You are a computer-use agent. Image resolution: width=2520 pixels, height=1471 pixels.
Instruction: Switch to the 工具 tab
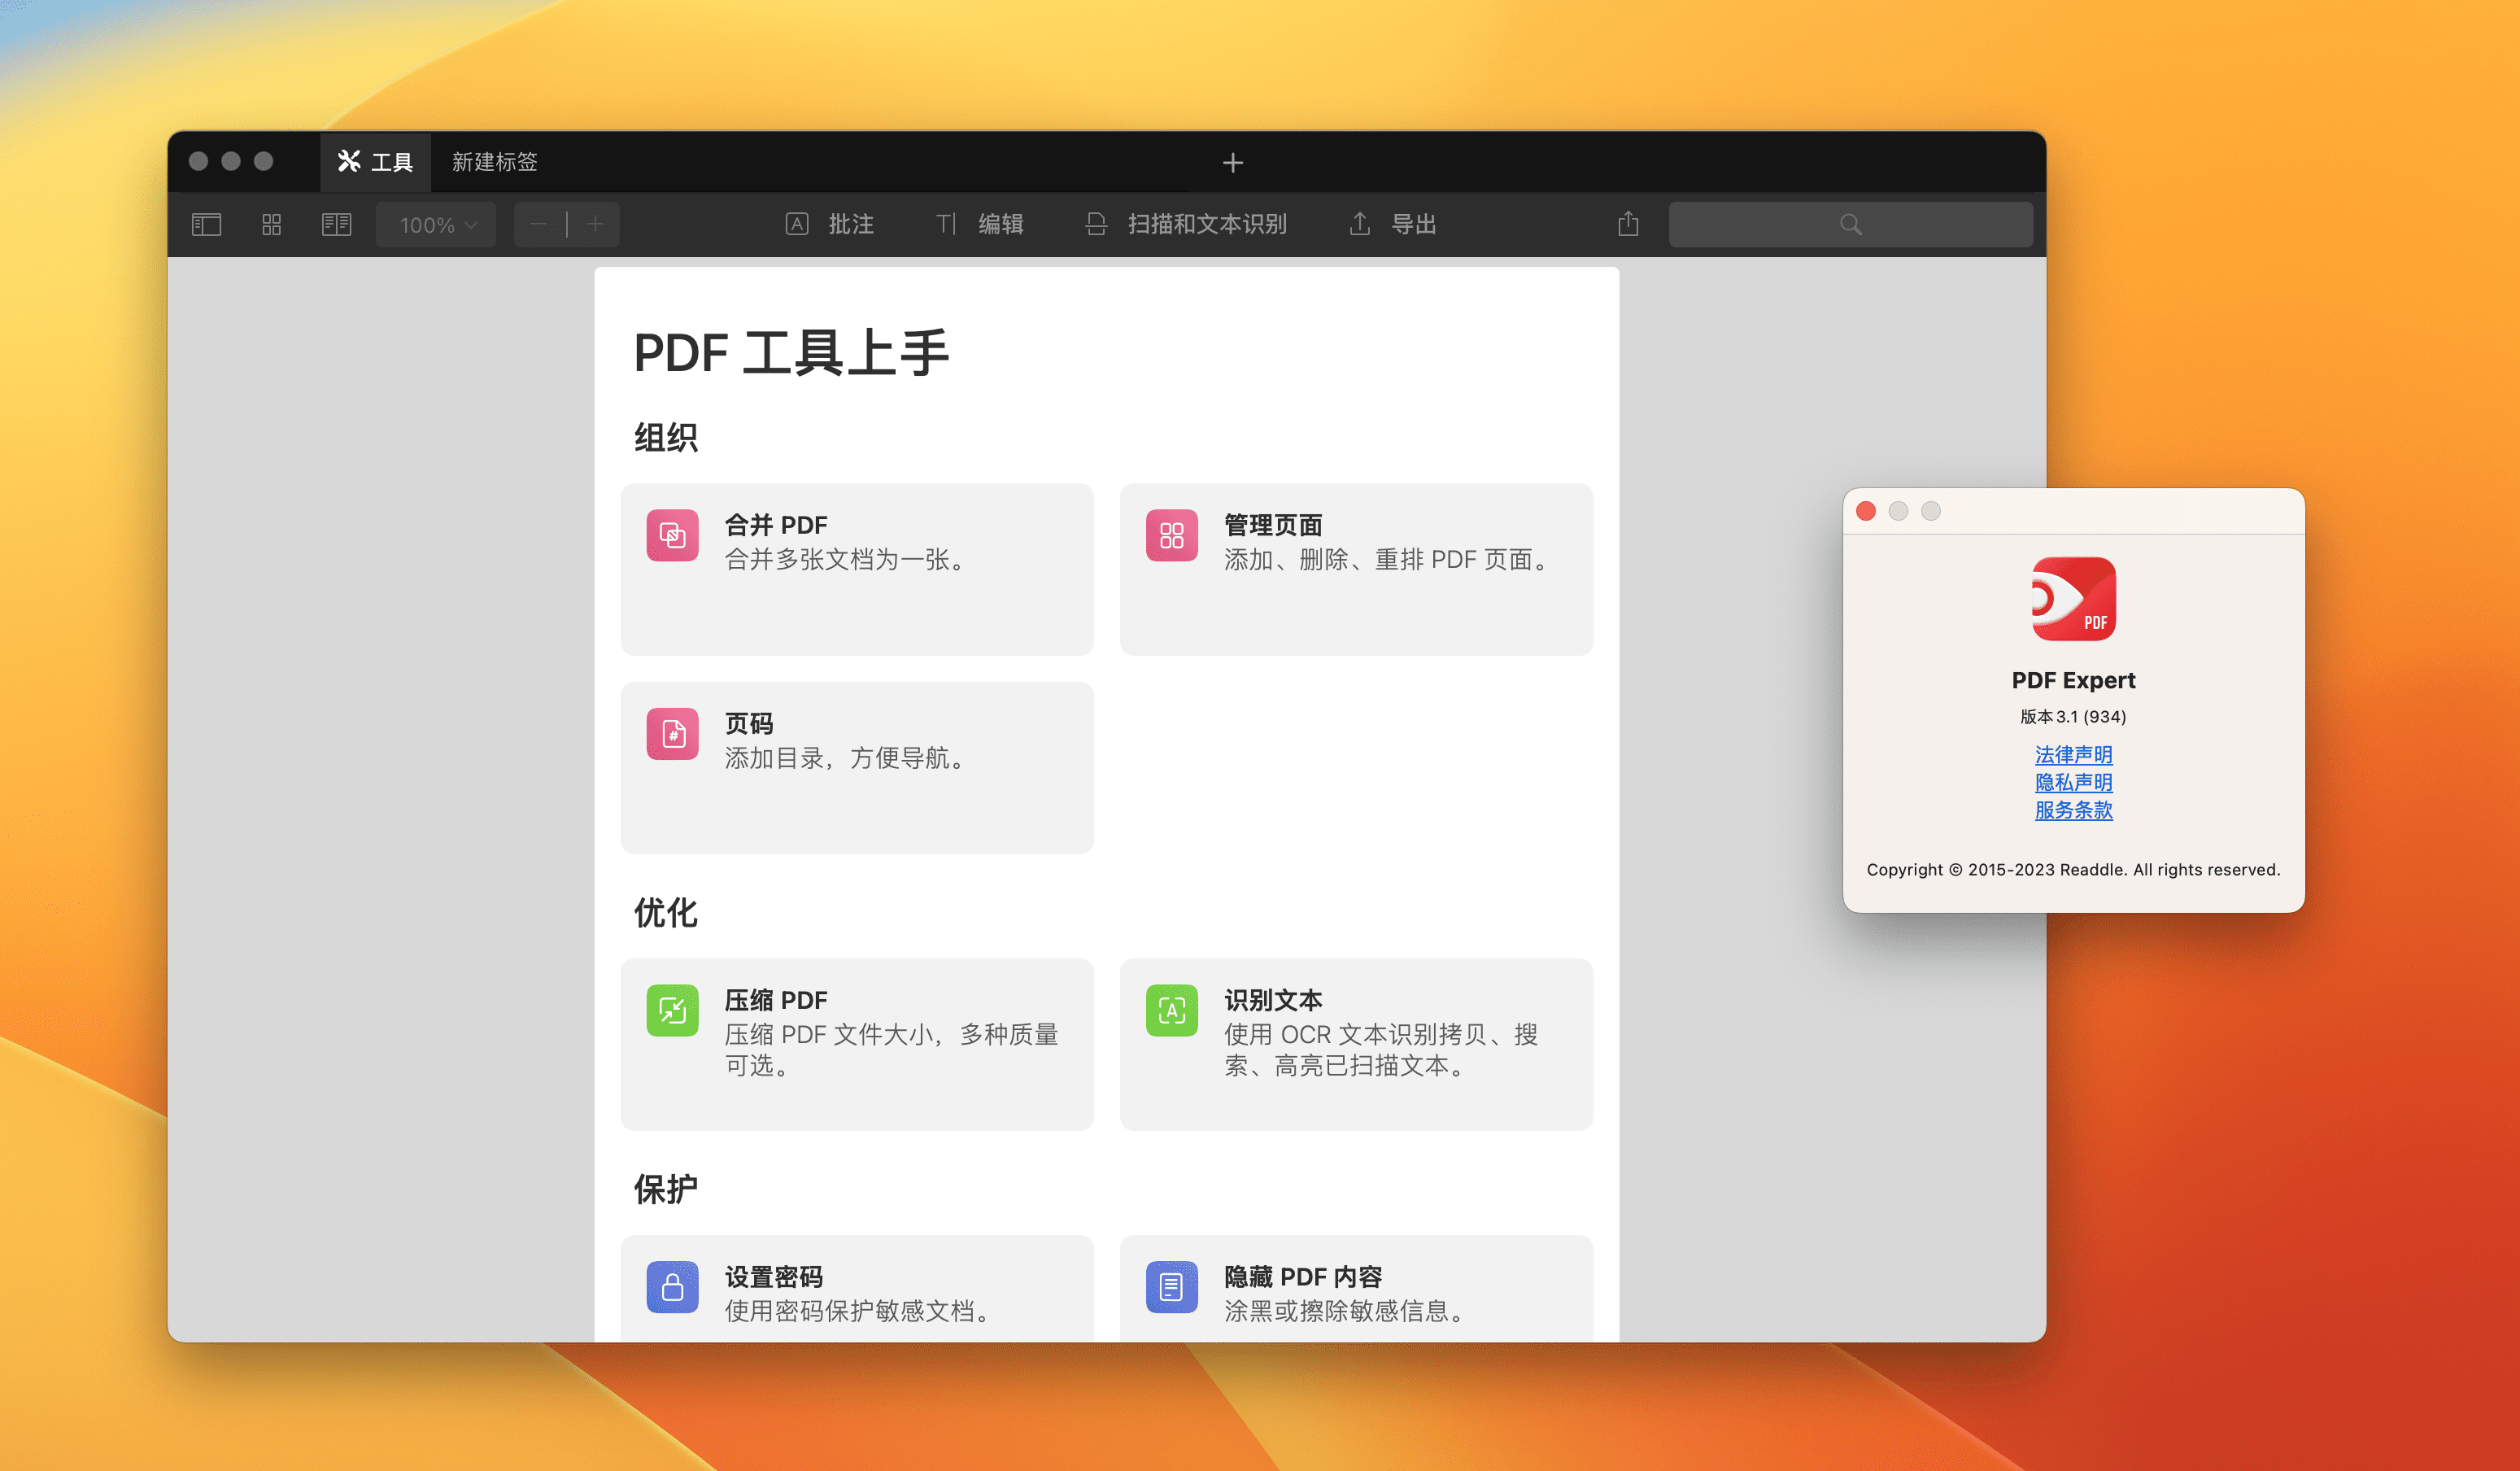(x=376, y=162)
